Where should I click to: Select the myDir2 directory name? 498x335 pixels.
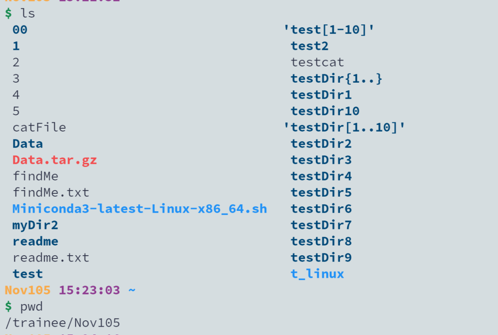pyautogui.click(x=35, y=225)
